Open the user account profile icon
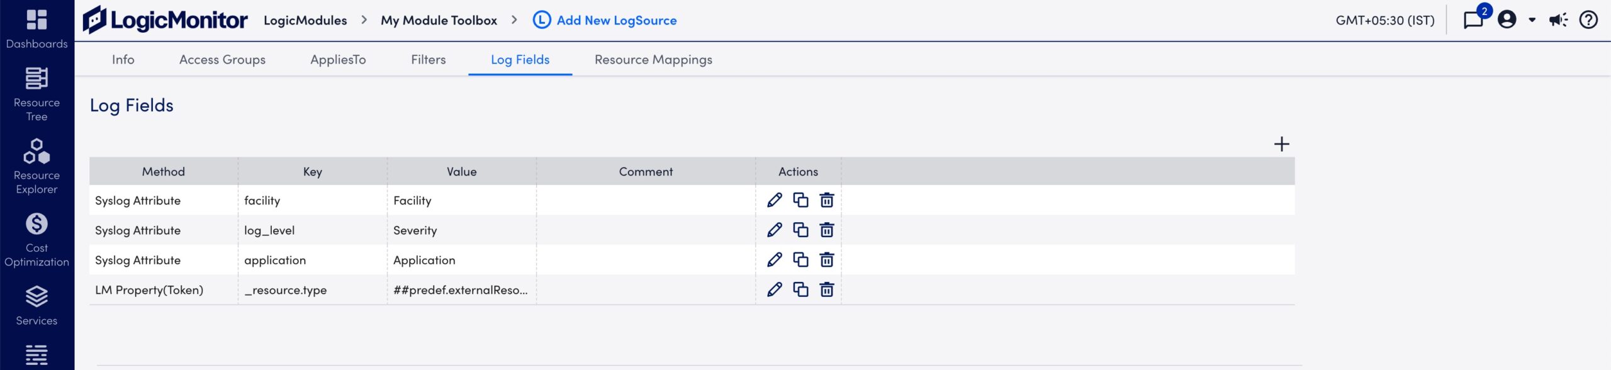The height and width of the screenshot is (370, 1611). 1507,20
